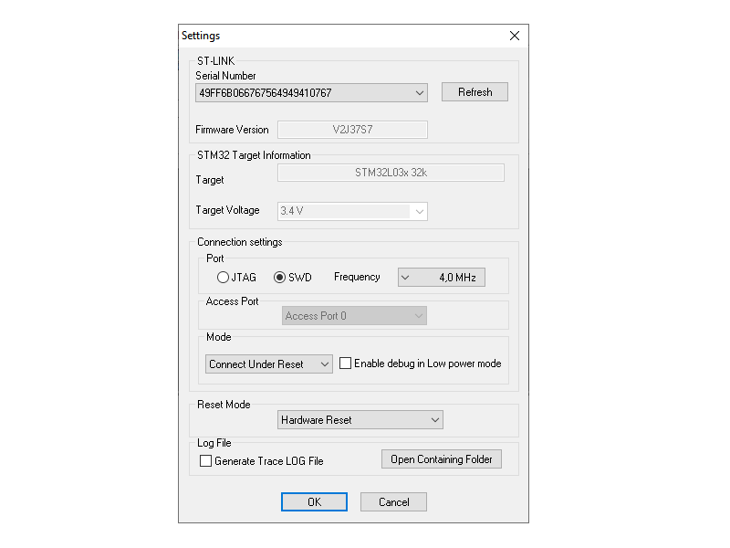This screenshot has height=548, width=730.
Task: Click Open Containing Folder button
Action: [x=442, y=459]
